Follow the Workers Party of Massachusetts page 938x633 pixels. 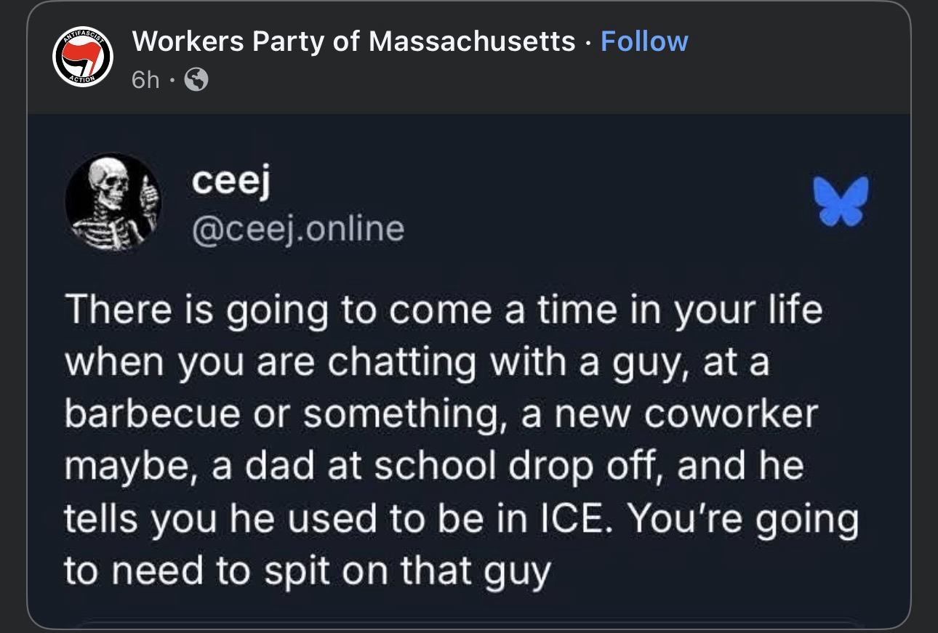(644, 41)
